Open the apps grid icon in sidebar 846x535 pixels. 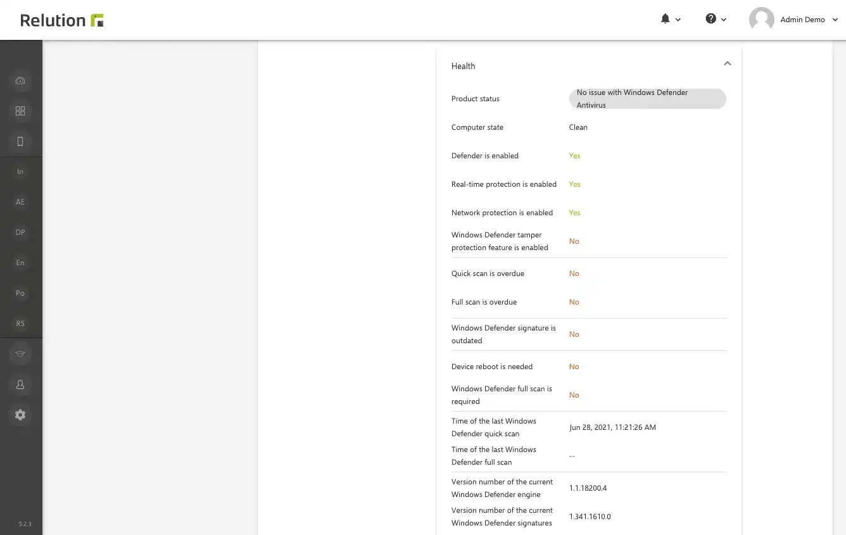pyautogui.click(x=20, y=111)
